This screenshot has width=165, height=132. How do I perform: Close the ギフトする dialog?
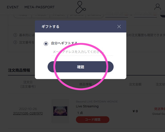(119, 26)
